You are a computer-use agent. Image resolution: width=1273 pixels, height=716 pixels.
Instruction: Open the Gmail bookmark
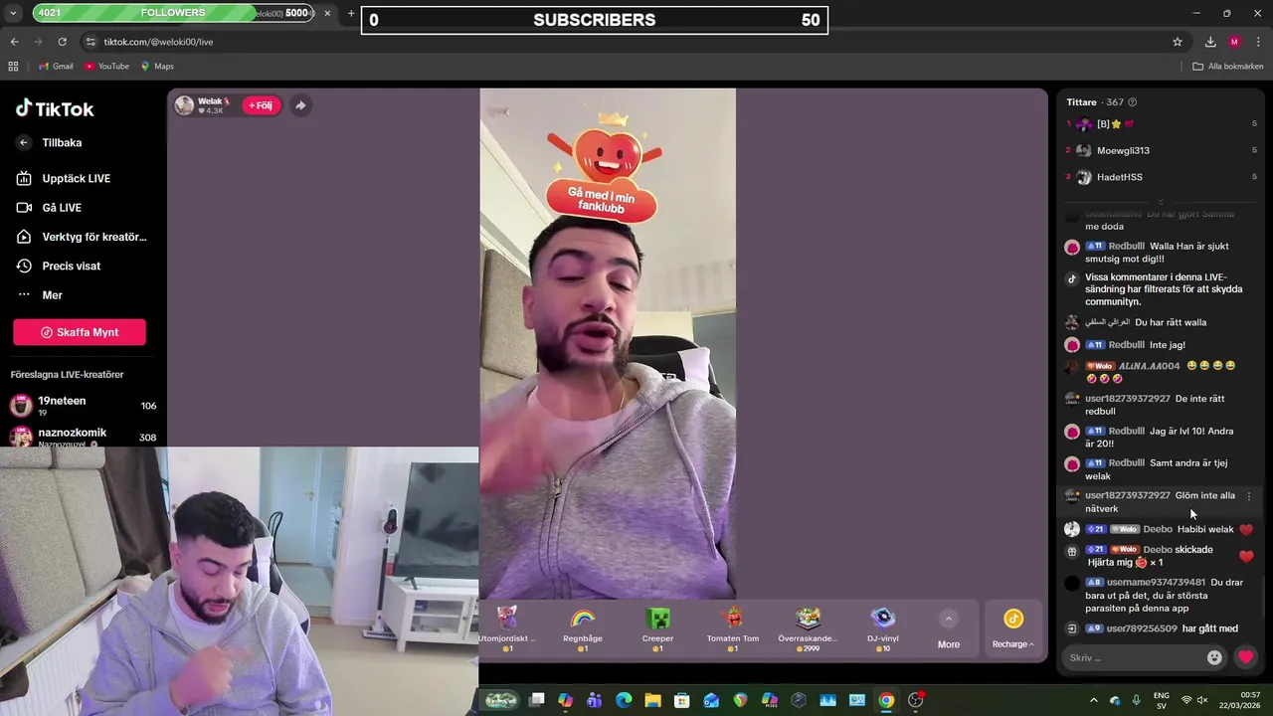[x=56, y=67]
